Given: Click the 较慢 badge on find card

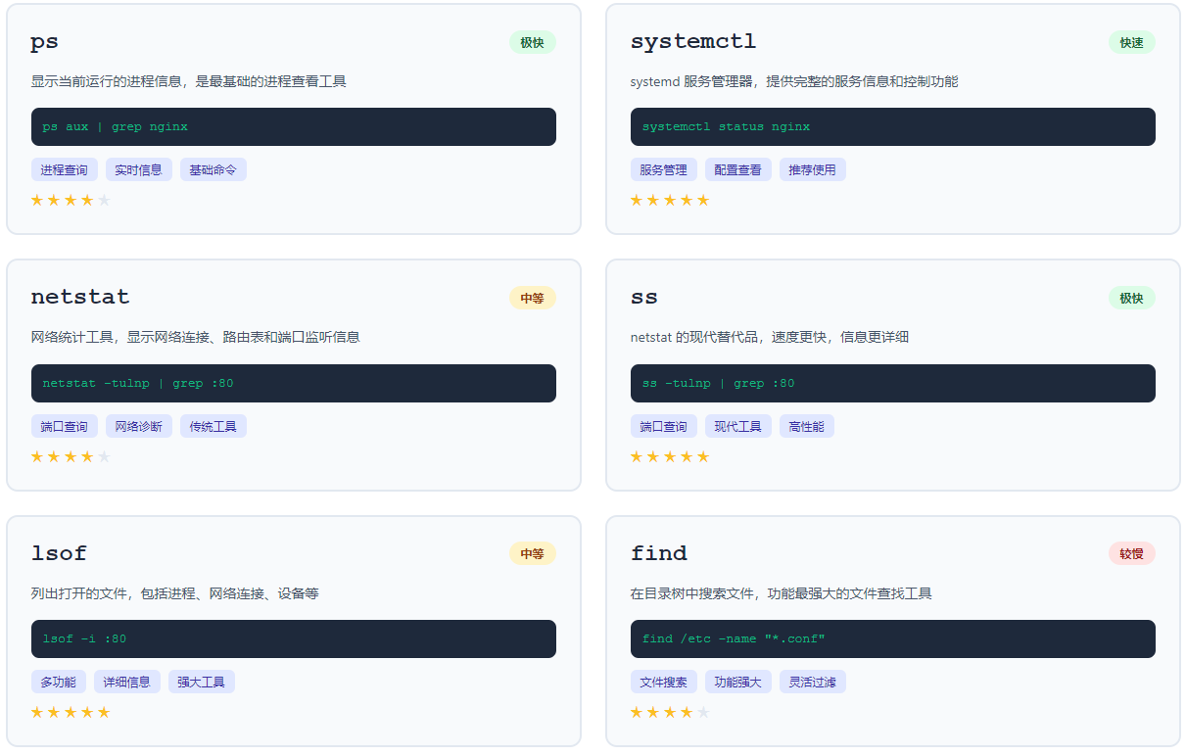Looking at the screenshot, I should [1131, 554].
